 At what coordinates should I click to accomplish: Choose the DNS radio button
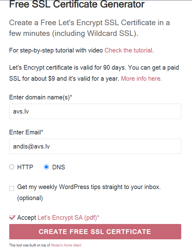point(46,167)
